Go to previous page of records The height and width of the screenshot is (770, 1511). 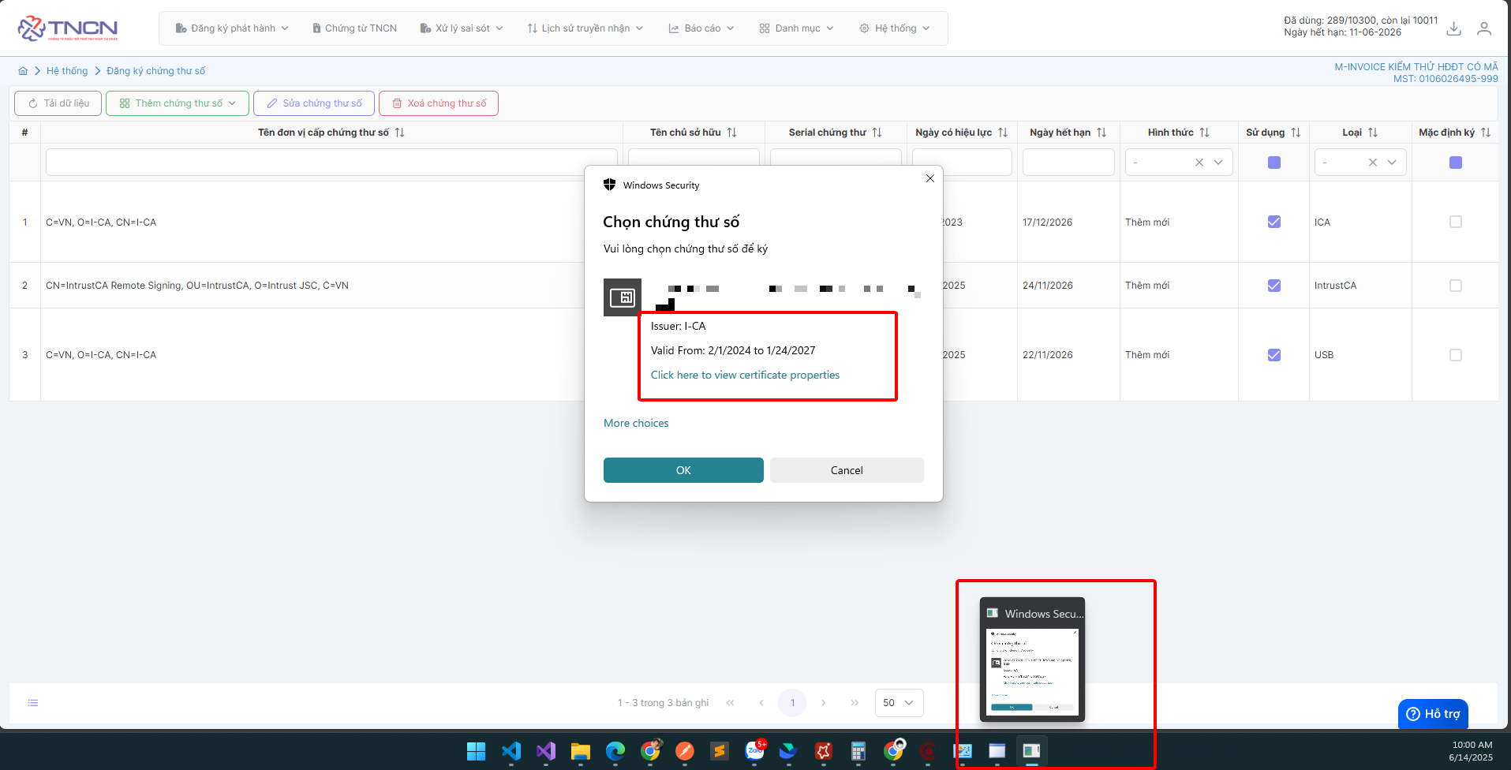pos(761,703)
